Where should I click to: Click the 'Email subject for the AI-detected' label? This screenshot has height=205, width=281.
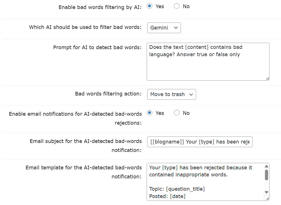[86, 141]
